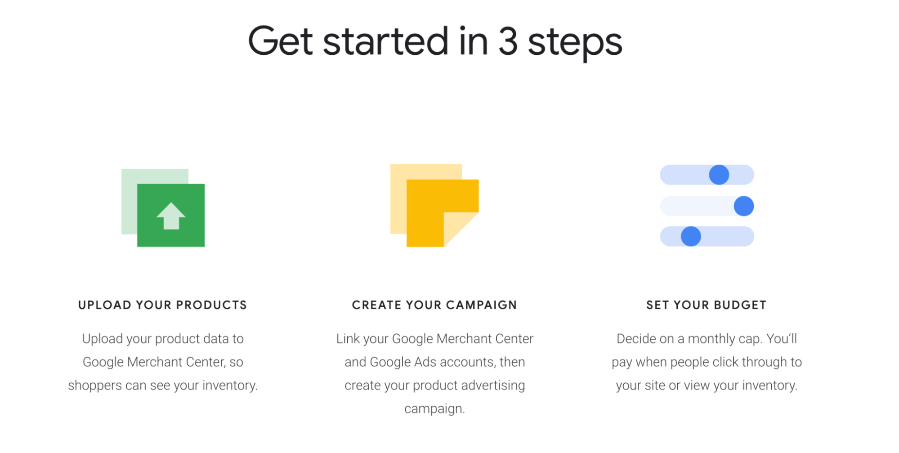Select the yellow sticky note campaign icon
This screenshot has width=899, height=453.
(434, 205)
